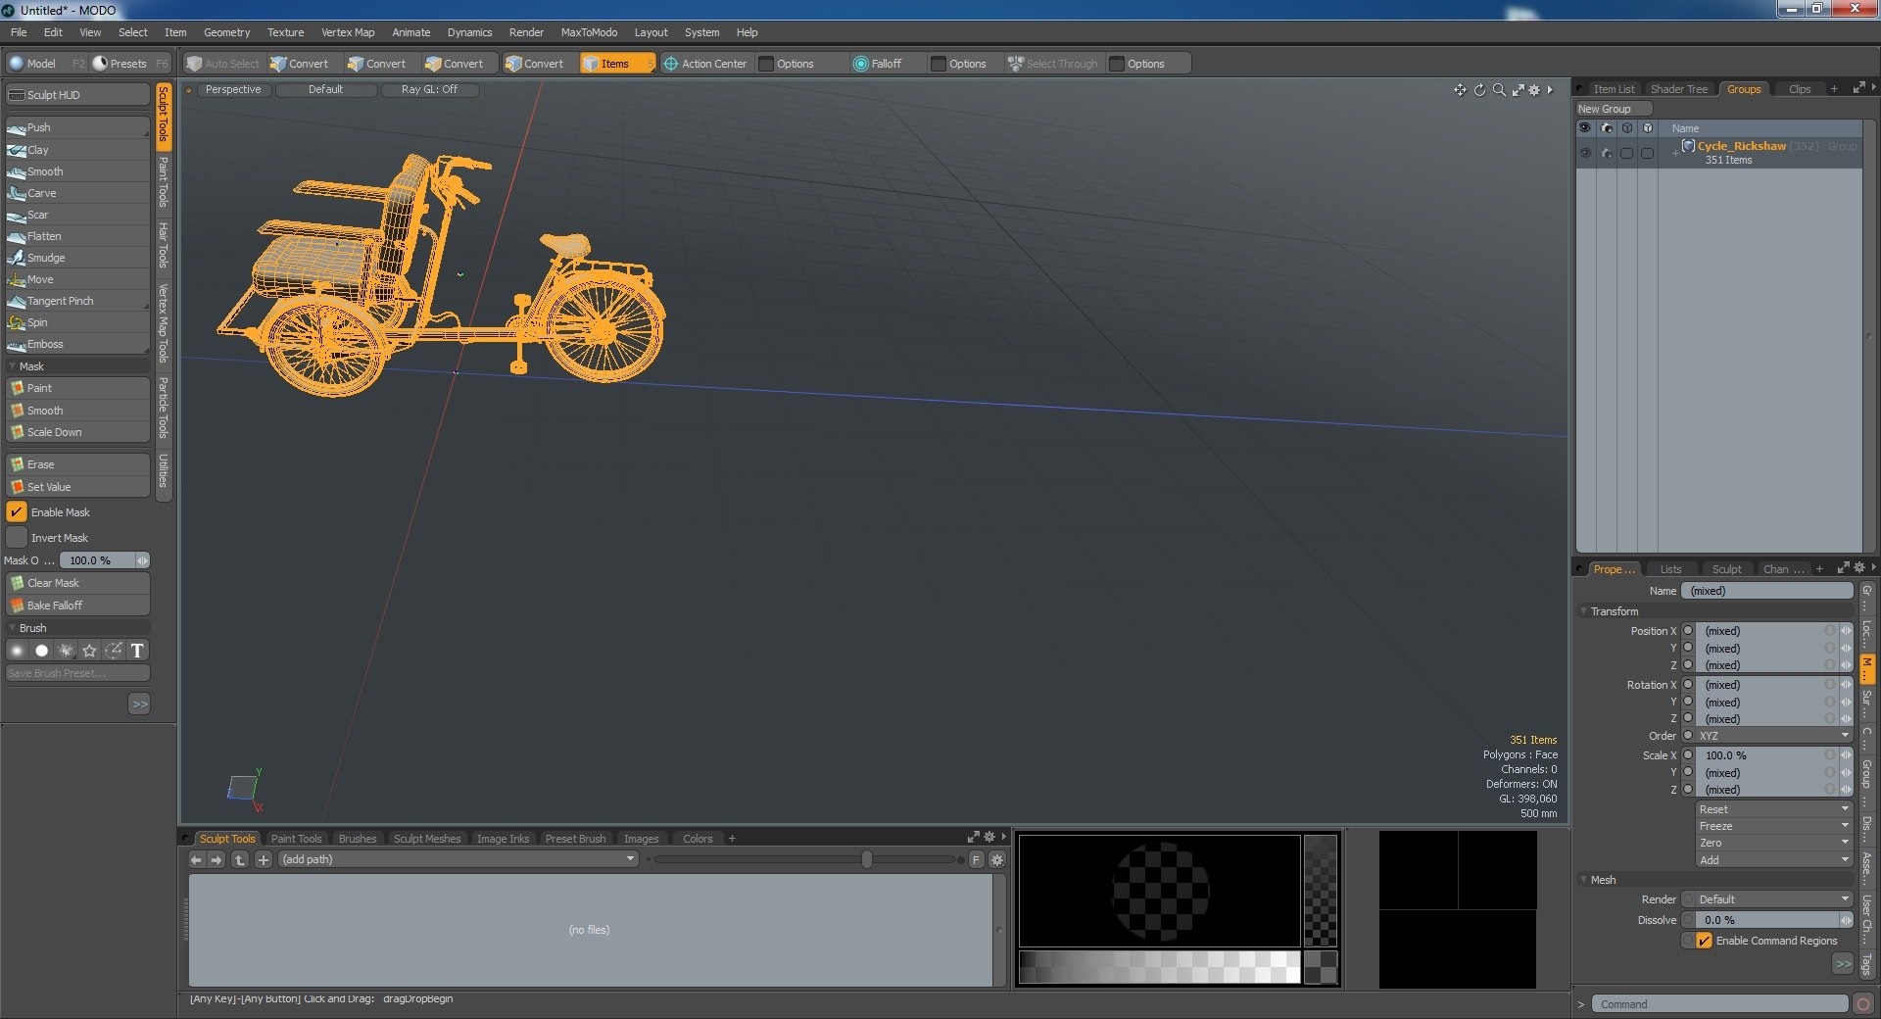The width and height of the screenshot is (1881, 1019).
Task: Click the viewport zoom magnifier icon
Action: coord(1499,90)
